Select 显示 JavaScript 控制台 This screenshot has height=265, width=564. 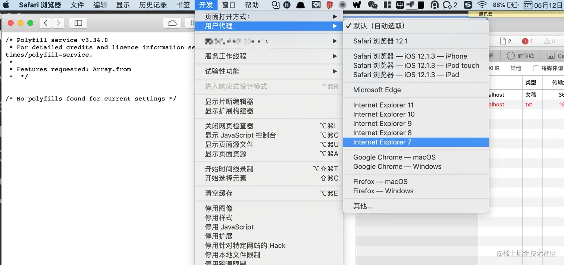269,135
